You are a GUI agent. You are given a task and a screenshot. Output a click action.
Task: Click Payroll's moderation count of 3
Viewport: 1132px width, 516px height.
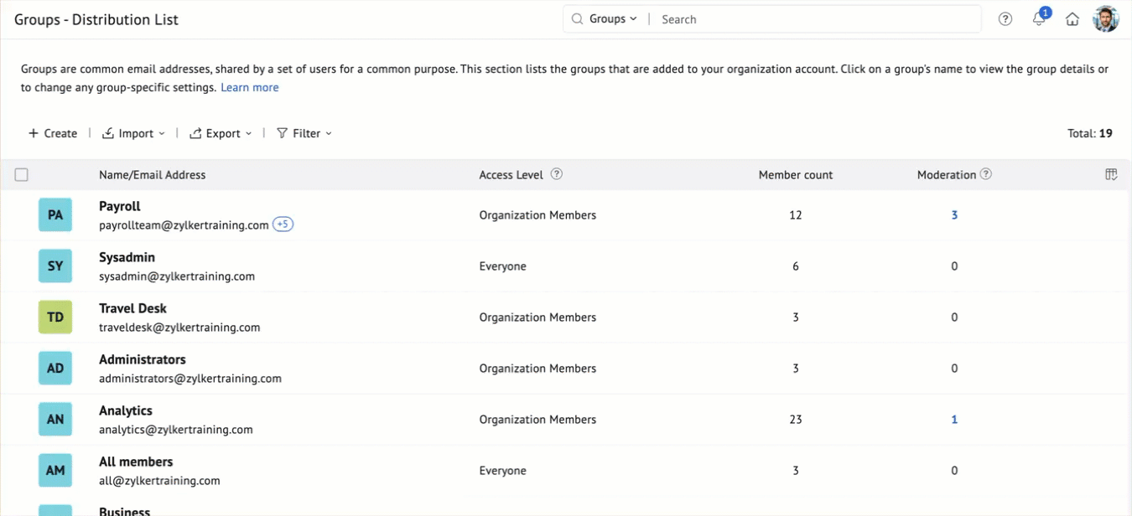pos(954,215)
